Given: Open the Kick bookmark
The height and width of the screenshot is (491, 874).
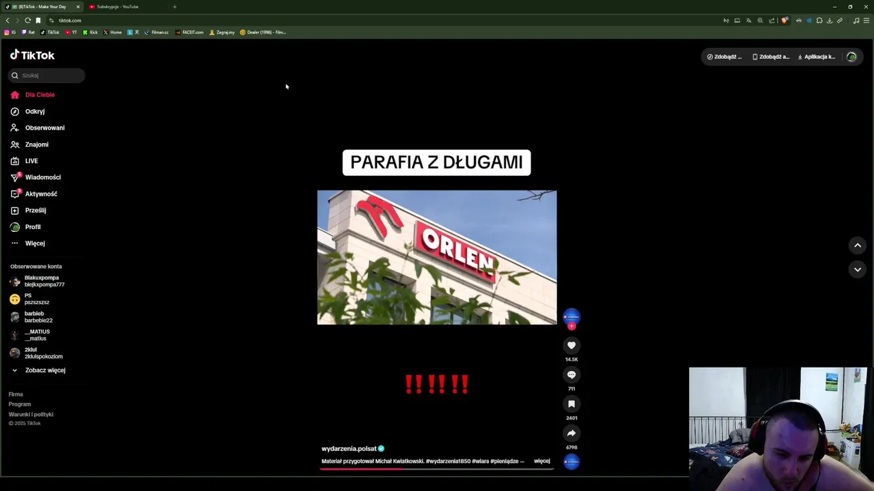Looking at the screenshot, I should coord(90,32).
